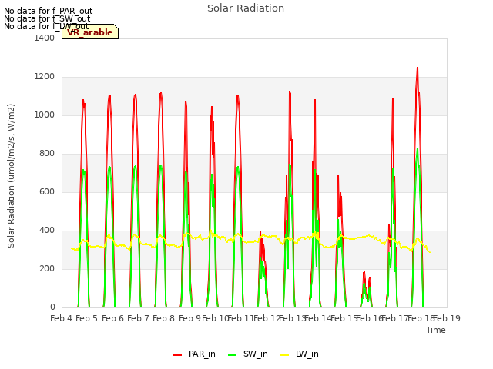Click the Feb 8 x-axis tick label
The width and height of the screenshot is (493, 369).
pyautogui.click(x=163, y=319)
